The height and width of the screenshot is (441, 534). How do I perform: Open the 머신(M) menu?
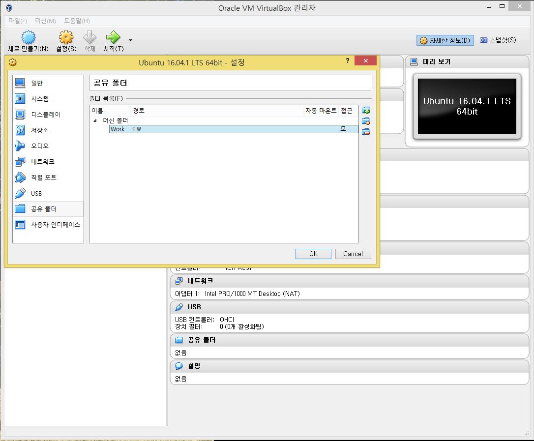45,21
